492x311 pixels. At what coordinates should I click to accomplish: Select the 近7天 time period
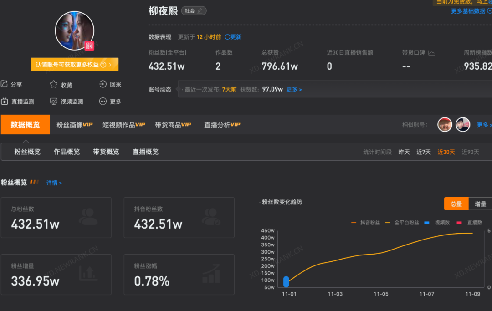tap(423, 152)
